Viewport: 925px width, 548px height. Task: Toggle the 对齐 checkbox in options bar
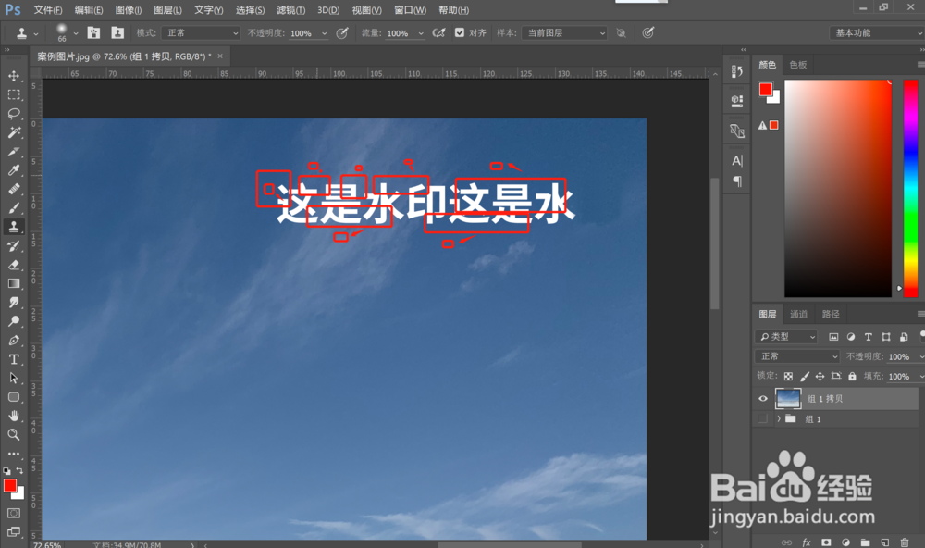[x=460, y=31]
